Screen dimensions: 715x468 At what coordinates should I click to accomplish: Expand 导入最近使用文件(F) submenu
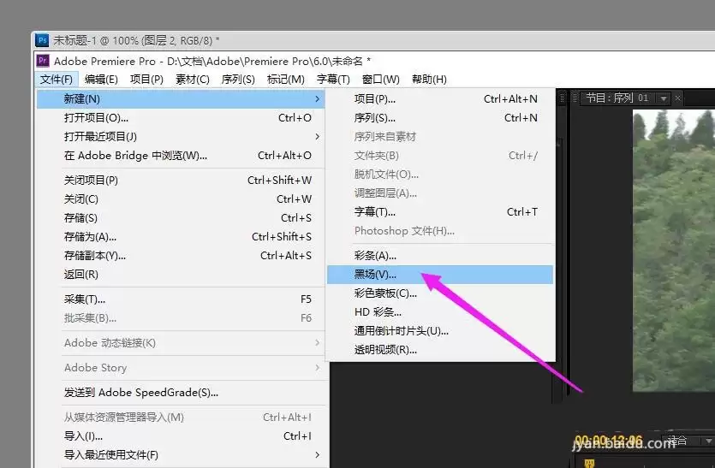point(181,455)
